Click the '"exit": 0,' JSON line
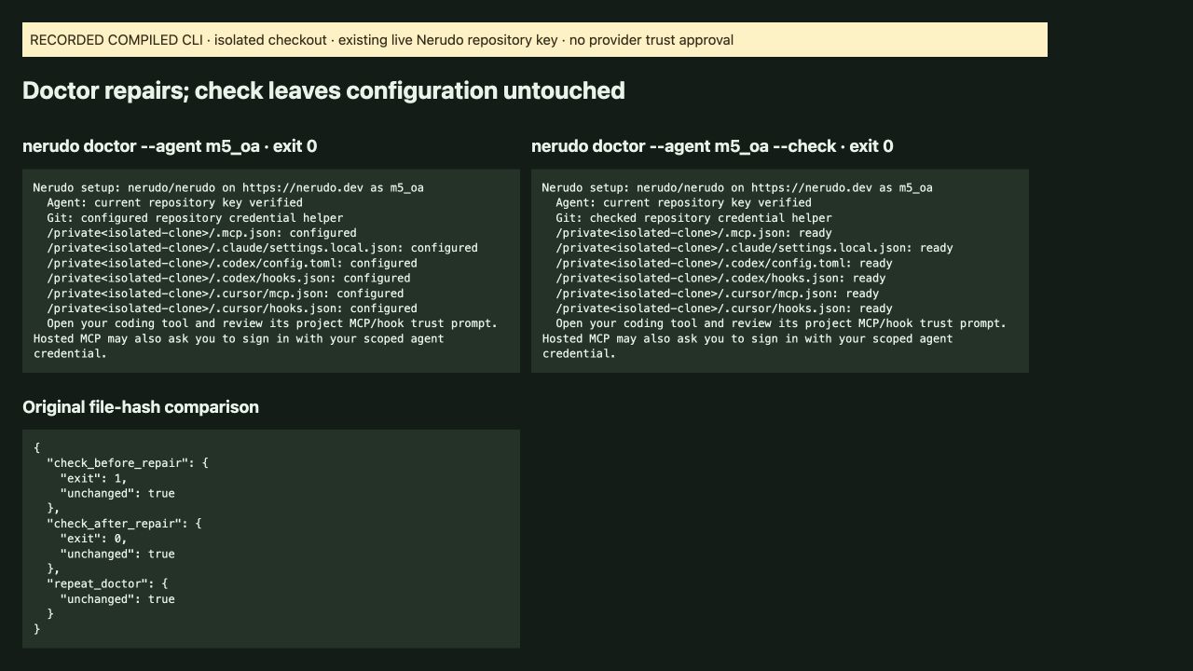This screenshot has width=1193, height=671. coord(93,539)
